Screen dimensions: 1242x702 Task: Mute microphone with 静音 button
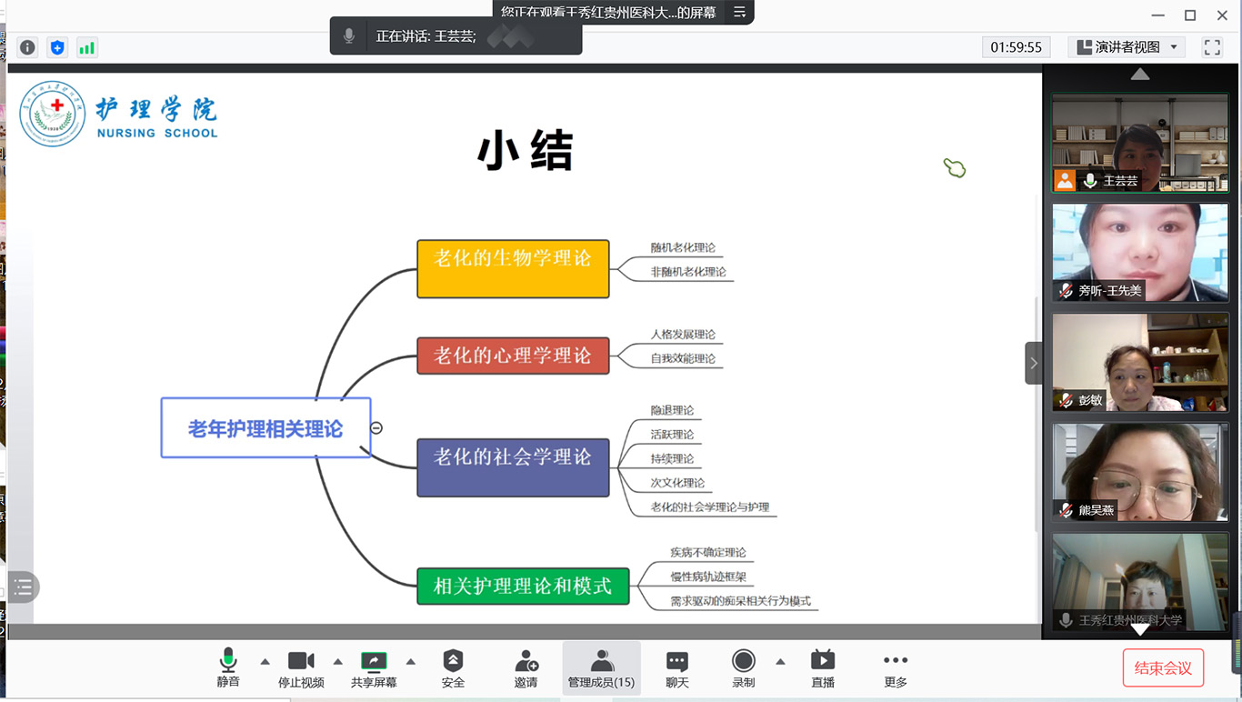228,668
